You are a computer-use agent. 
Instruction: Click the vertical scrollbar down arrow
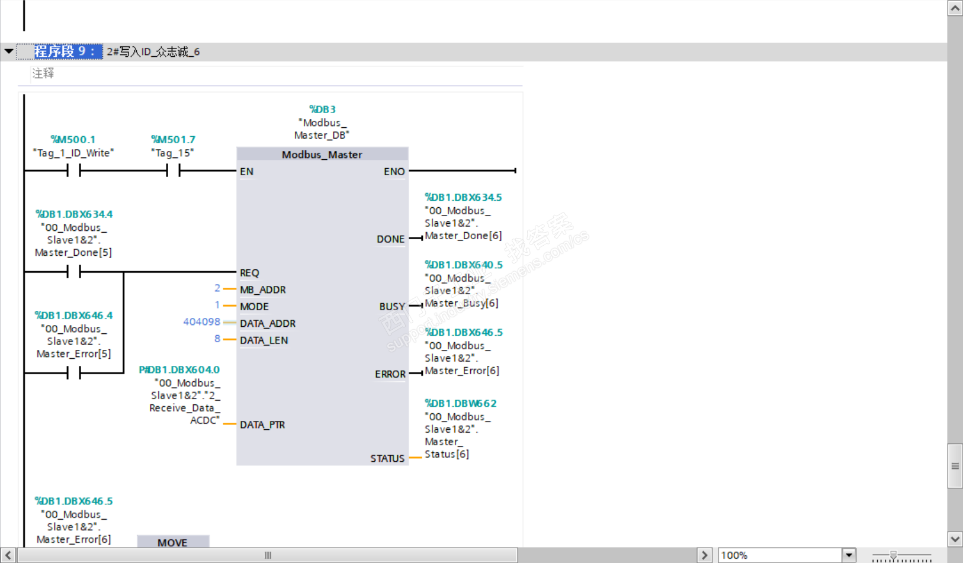coord(955,539)
